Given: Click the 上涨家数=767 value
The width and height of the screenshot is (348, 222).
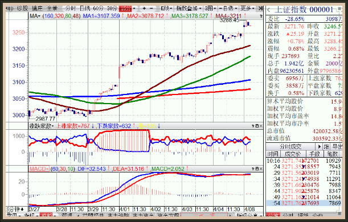Looking at the screenshot, I should coord(72,126).
